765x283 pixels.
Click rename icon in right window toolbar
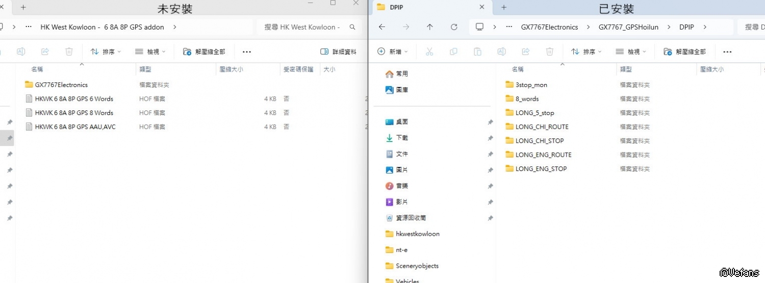click(501, 51)
